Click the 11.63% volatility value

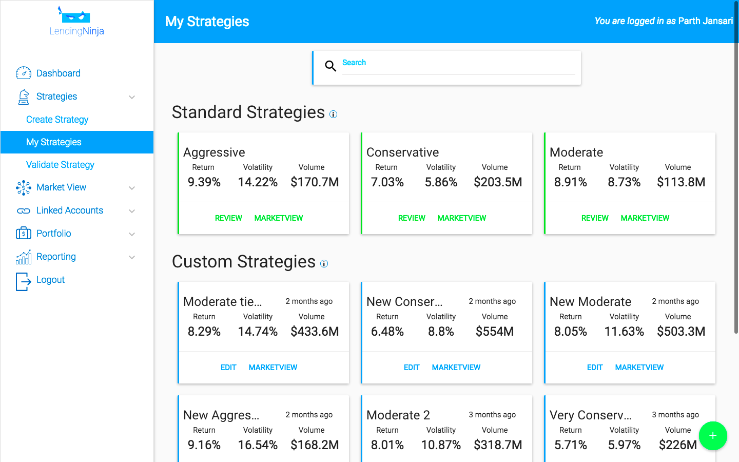(x=624, y=332)
